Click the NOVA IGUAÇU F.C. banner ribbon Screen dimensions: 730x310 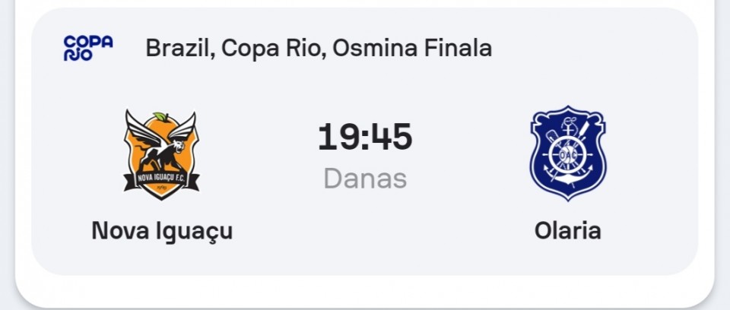tap(161, 181)
